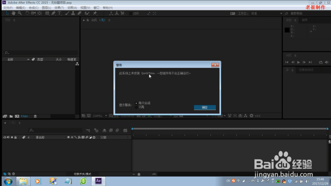Open the 图层(L) menu
Viewport: 331px width, 186px height.
[46, 8]
